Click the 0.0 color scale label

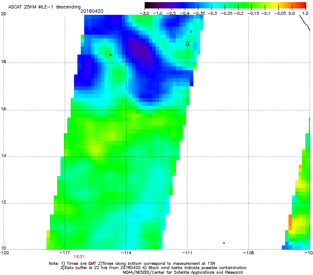[292, 14]
